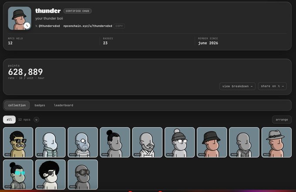Open dark bald NPC wearing goggles
The width and height of the screenshot is (296, 192).
(x=83, y=175)
